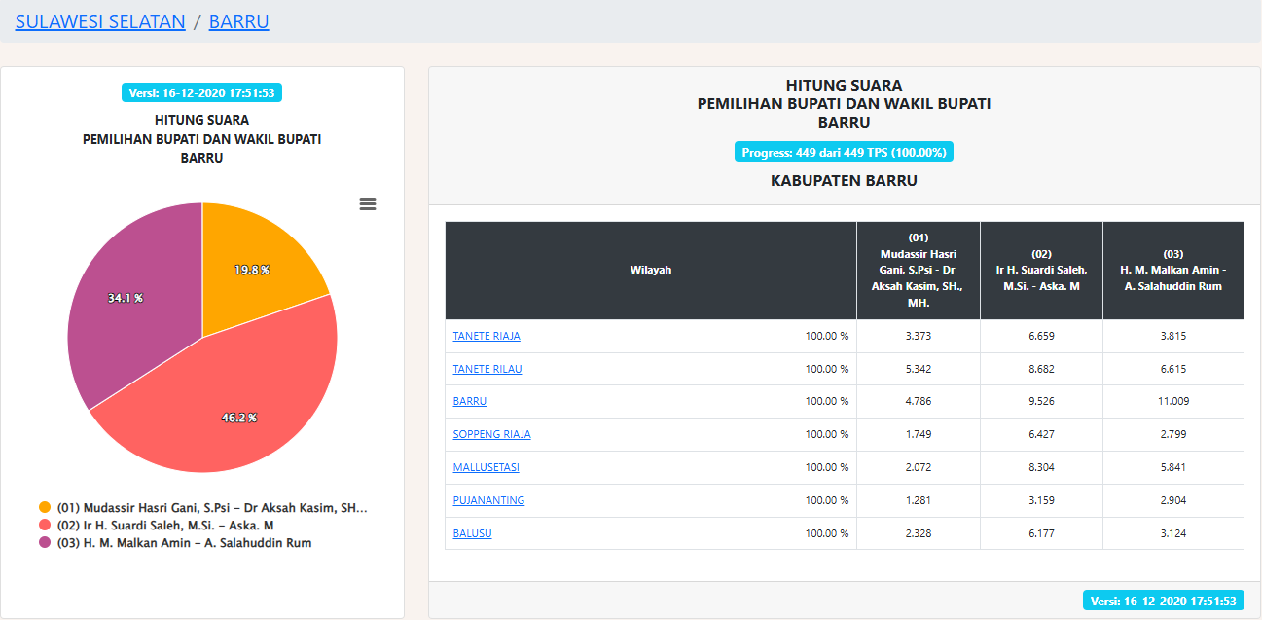Click the version badge above the pie chart
This screenshot has width=1262, height=620.
click(202, 93)
